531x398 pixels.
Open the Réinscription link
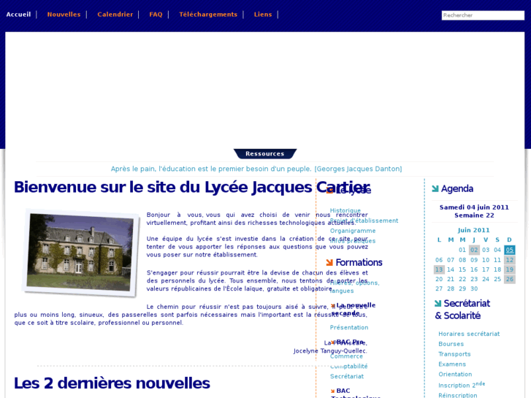point(457,395)
